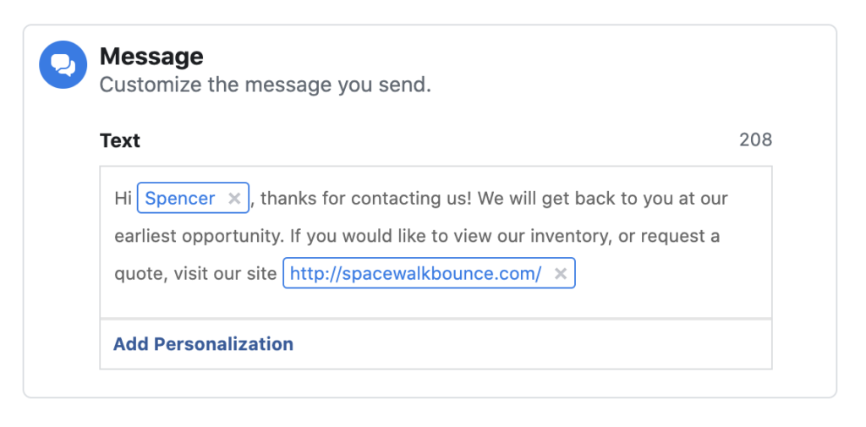Click blank space after the URL tag
The width and height of the screenshot is (866, 427).
[x=671, y=273]
